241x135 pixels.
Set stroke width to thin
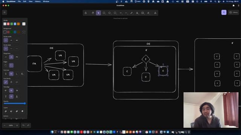[x=6, y=40]
